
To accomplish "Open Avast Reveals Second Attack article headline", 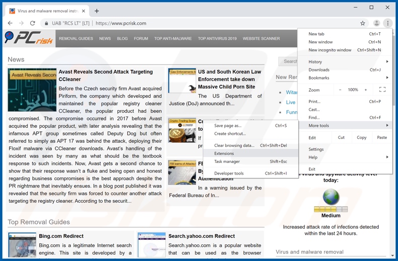I will coord(106,75).
